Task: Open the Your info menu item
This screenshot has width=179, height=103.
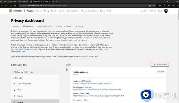Action: coord(39,11)
